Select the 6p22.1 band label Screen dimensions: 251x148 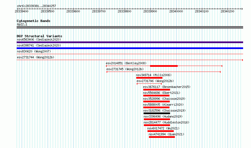(22, 24)
